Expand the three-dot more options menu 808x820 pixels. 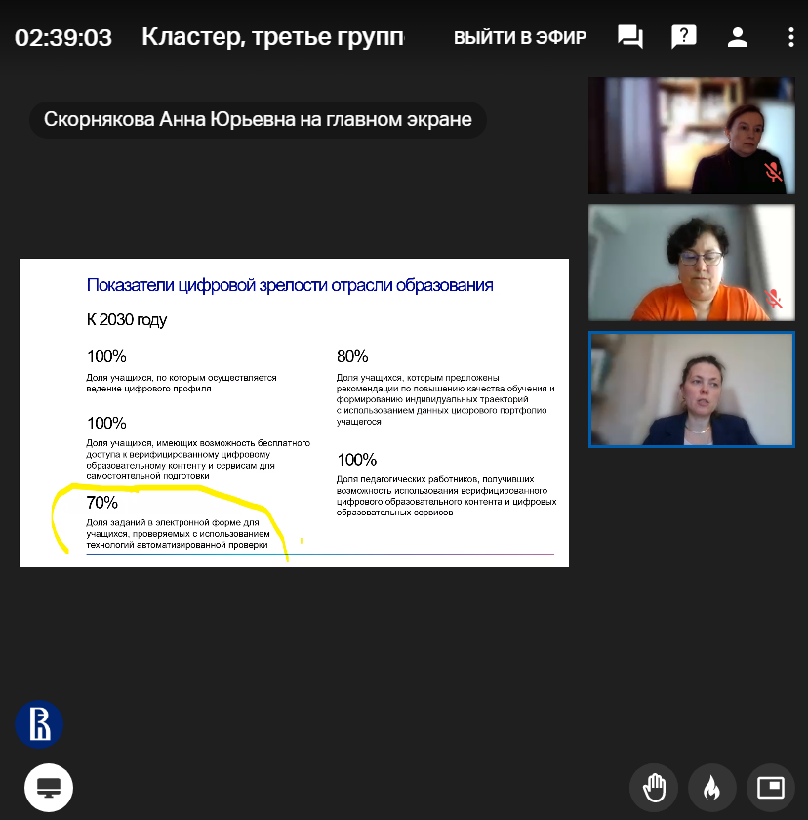click(x=790, y=38)
